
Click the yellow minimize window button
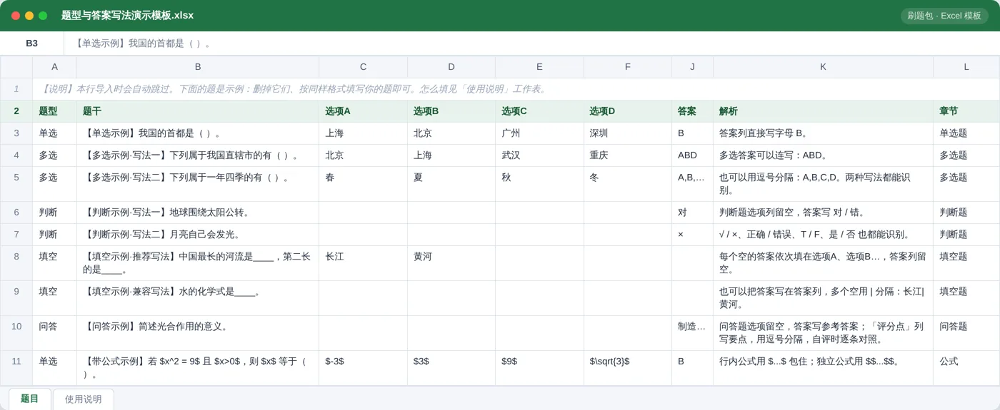click(x=29, y=16)
